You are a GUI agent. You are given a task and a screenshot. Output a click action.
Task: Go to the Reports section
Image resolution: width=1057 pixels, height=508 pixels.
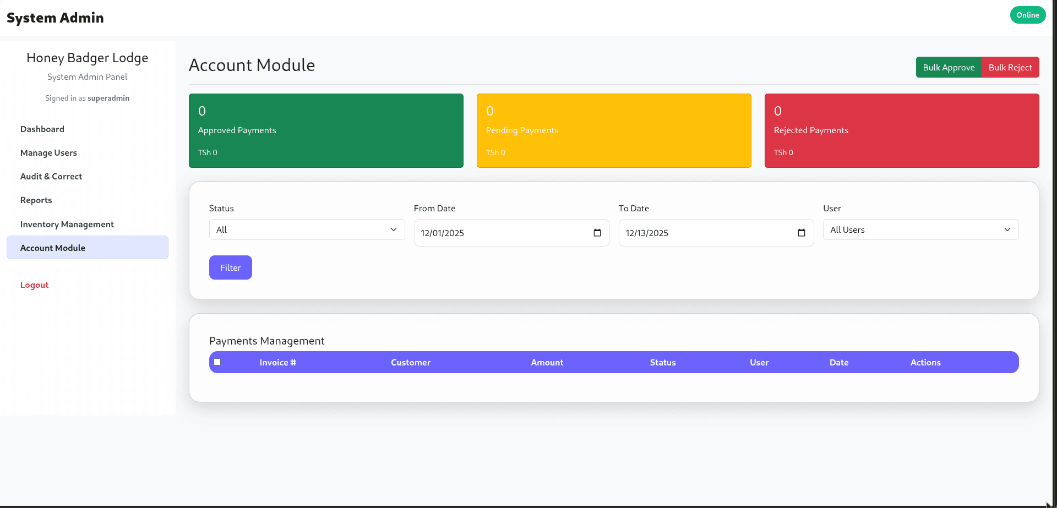coord(36,200)
